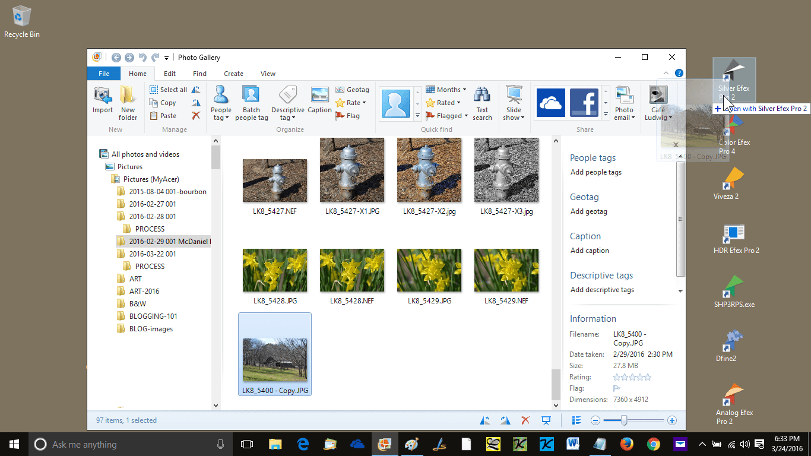Click the zoom in plus button
This screenshot has height=456, width=811.
(x=672, y=420)
